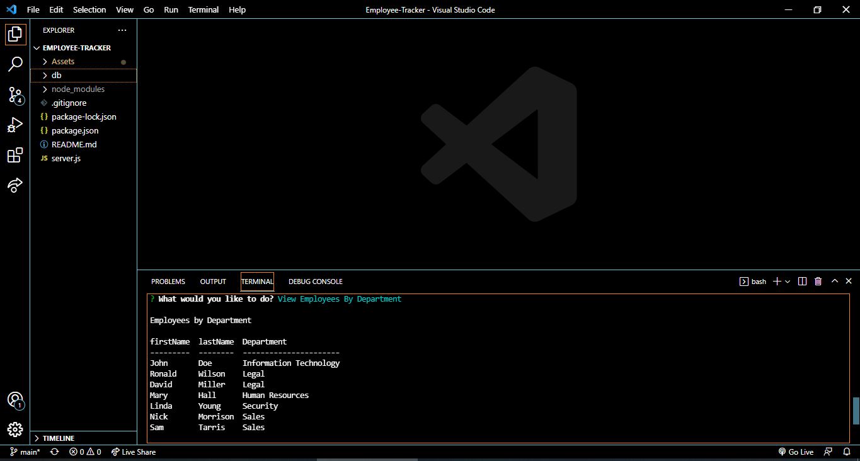Open the Extensions view
Screen dimensions: 860x461
[x=15, y=155]
